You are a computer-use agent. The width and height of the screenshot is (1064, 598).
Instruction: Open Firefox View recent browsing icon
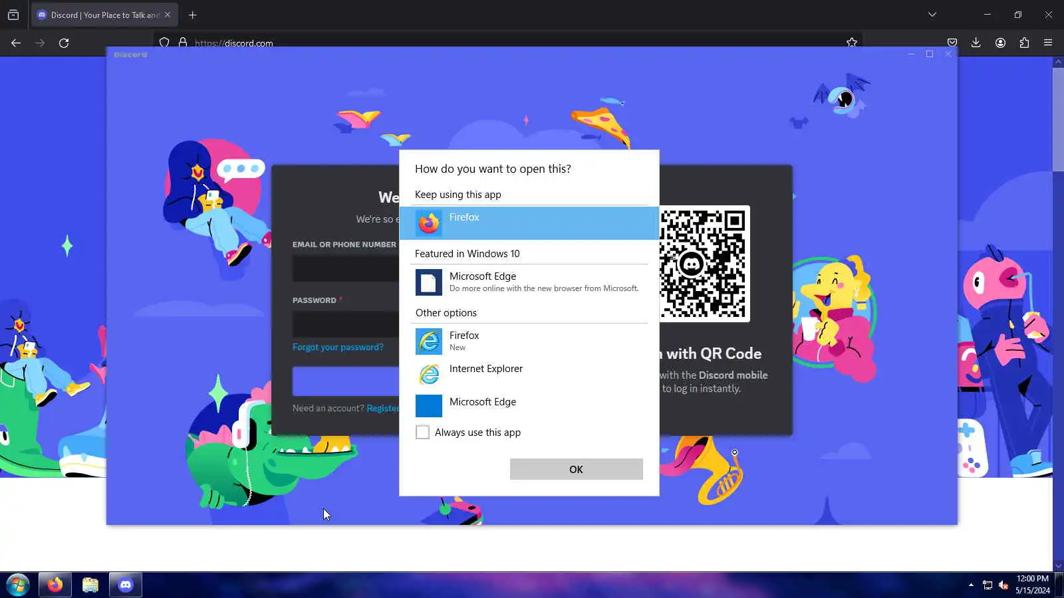click(x=13, y=15)
